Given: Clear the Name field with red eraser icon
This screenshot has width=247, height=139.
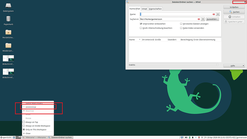Looking at the screenshot, I should tap(214, 14).
